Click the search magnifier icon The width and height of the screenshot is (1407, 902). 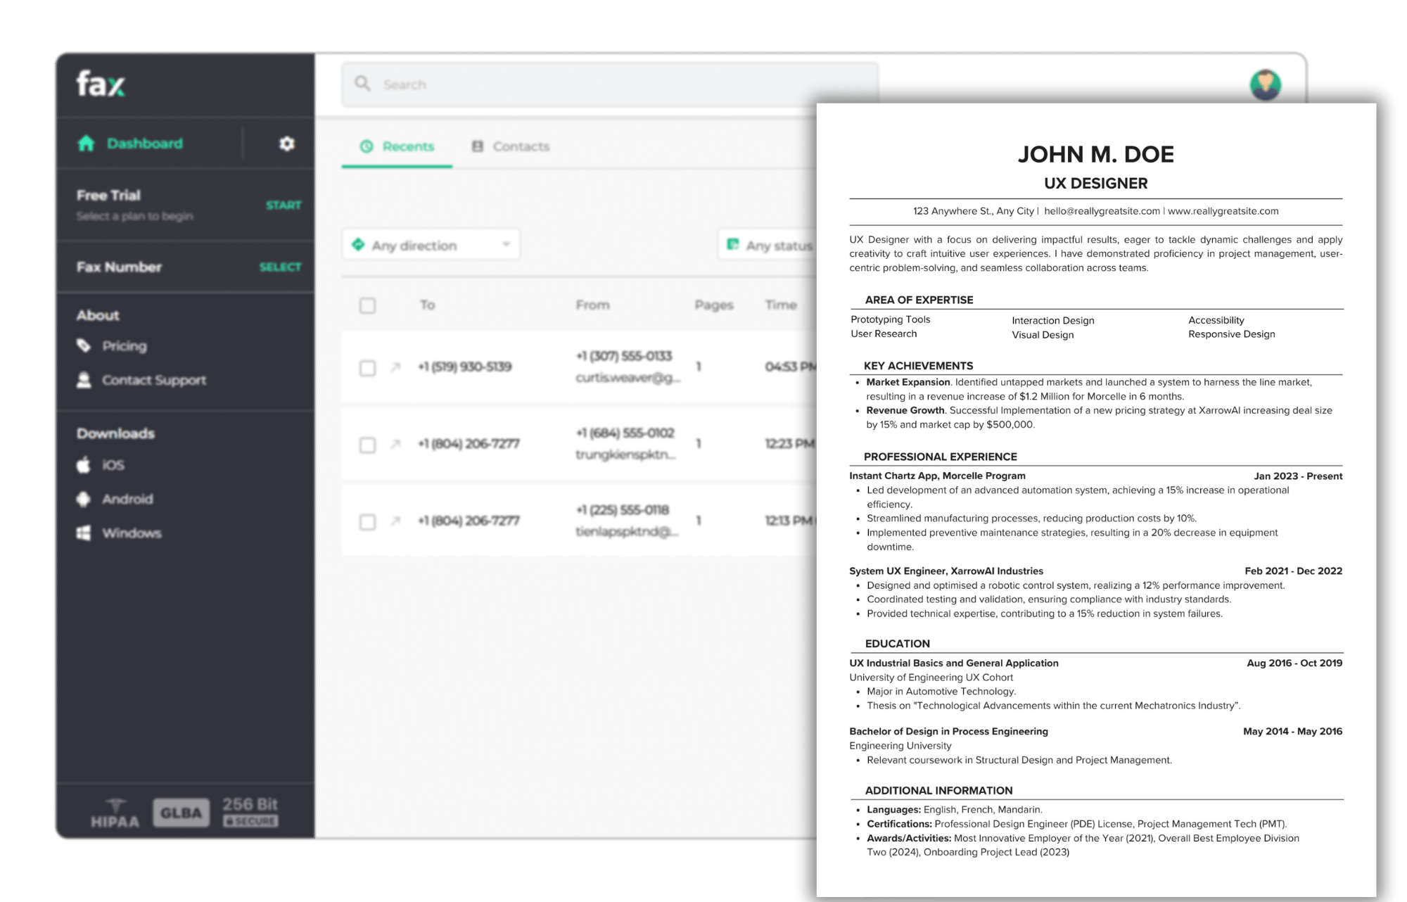[362, 84]
